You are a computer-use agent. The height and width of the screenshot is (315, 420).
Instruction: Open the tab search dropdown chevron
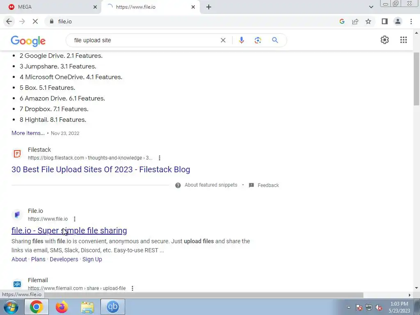pyautogui.click(x=371, y=7)
